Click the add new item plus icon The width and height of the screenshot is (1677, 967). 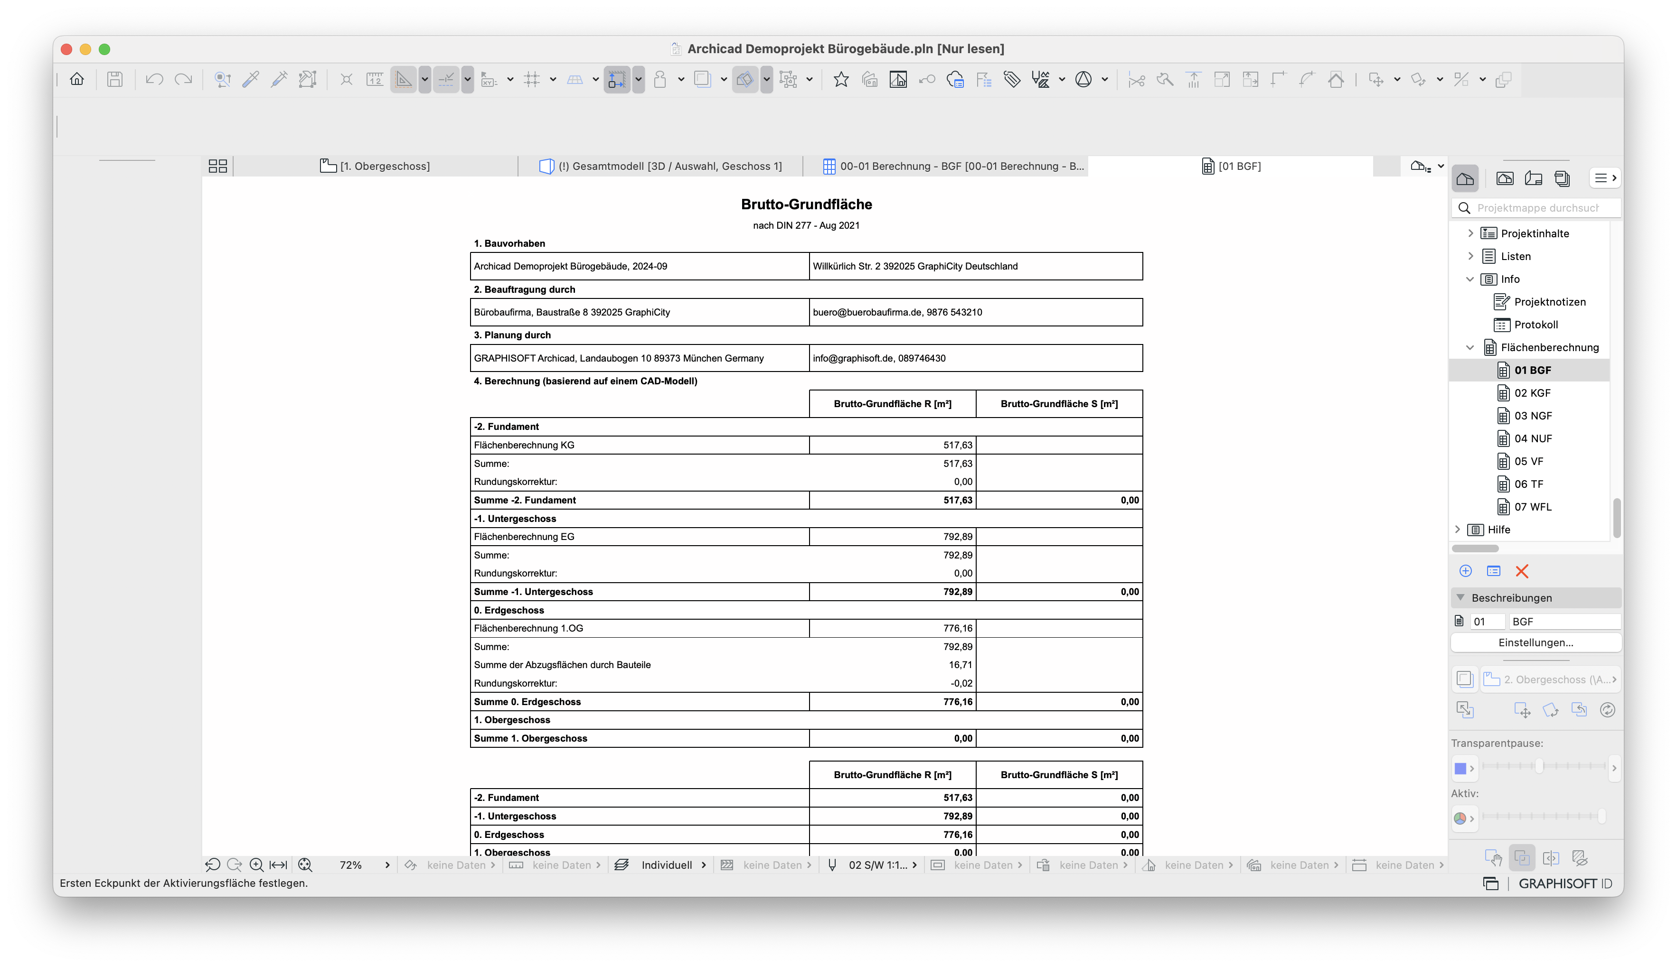[1466, 571]
